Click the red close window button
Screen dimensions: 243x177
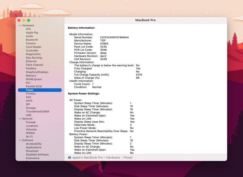coord(19,20)
